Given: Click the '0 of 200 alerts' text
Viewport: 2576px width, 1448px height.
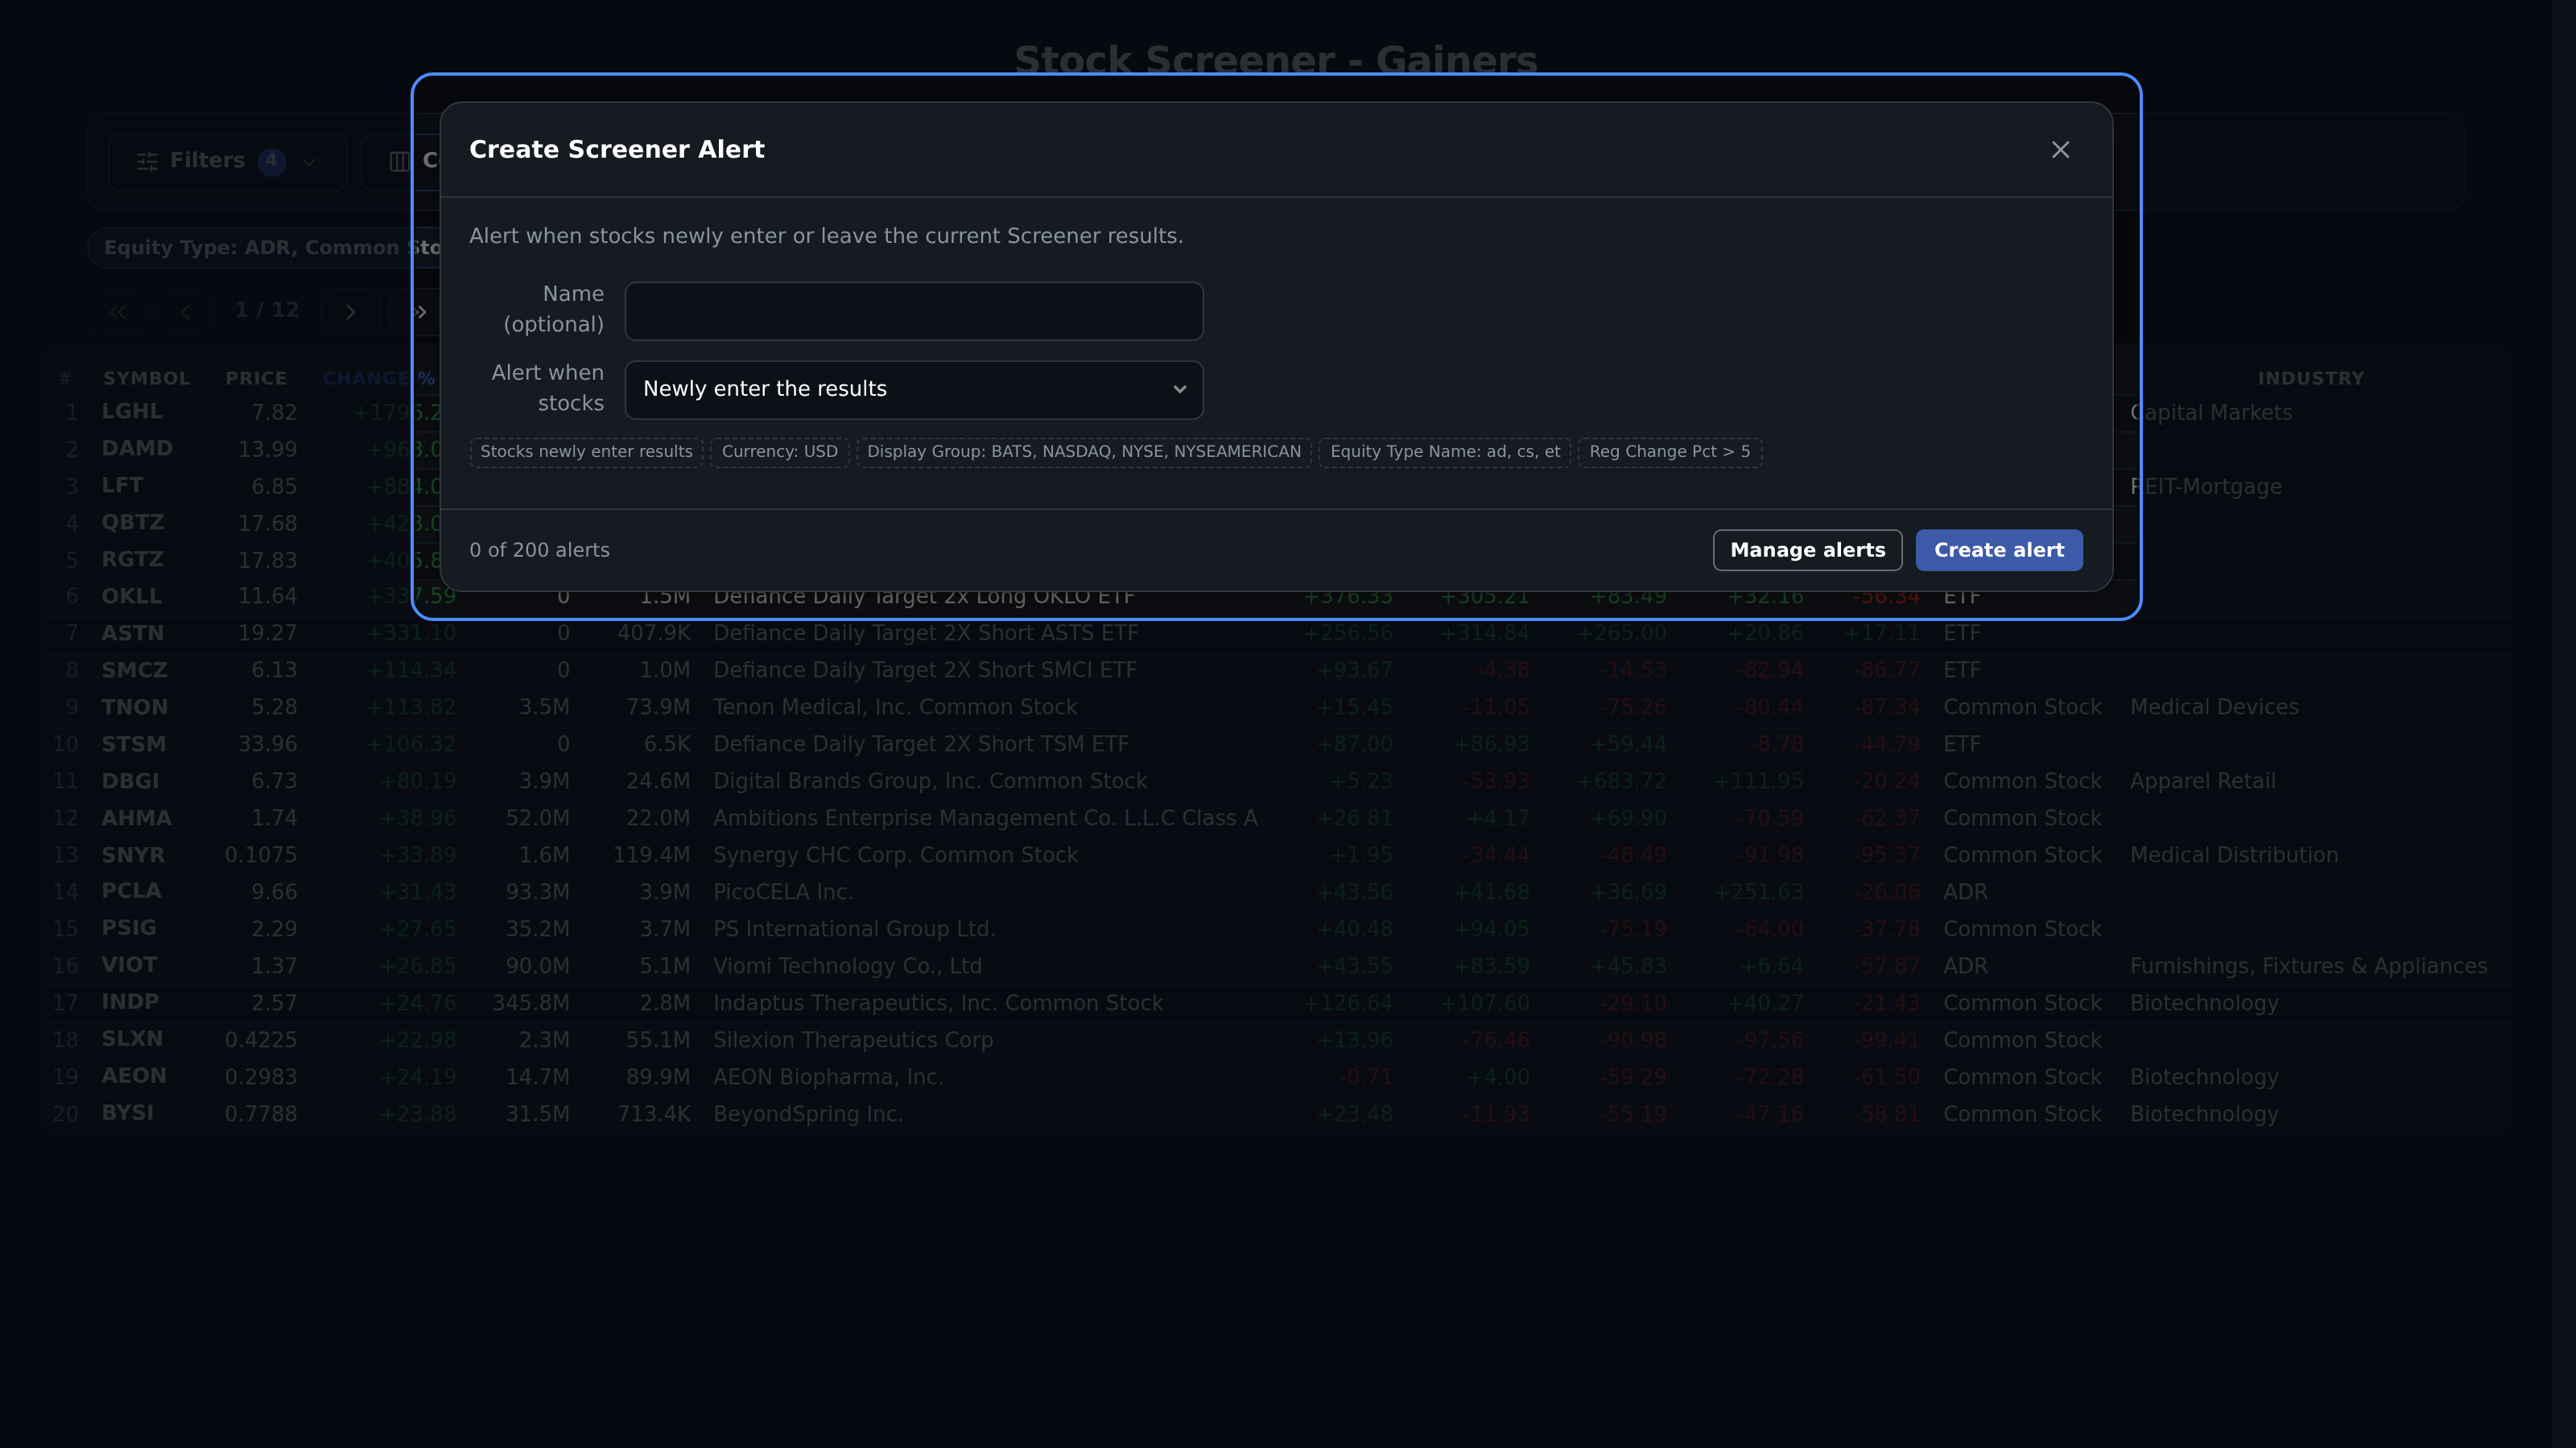Looking at the screenshot, I should pyautogui.click(x=539, y=550).
